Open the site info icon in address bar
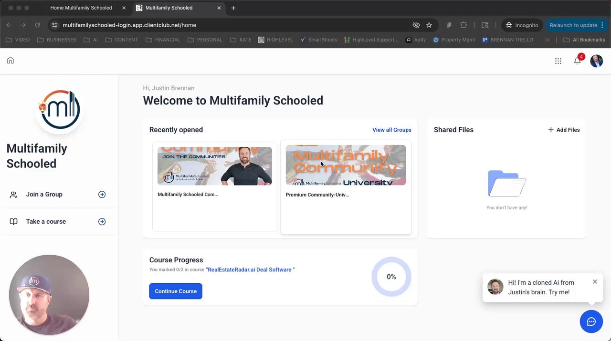Image resolution: width=611 pixels, height=341 pixels. pyautogui.click(x=54, y=25)
